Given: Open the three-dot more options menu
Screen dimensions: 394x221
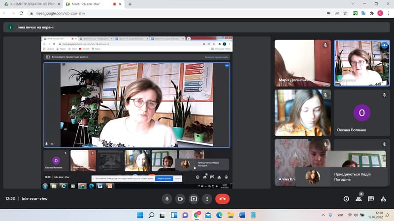Looking at the screenshot, I should (207, 199).
